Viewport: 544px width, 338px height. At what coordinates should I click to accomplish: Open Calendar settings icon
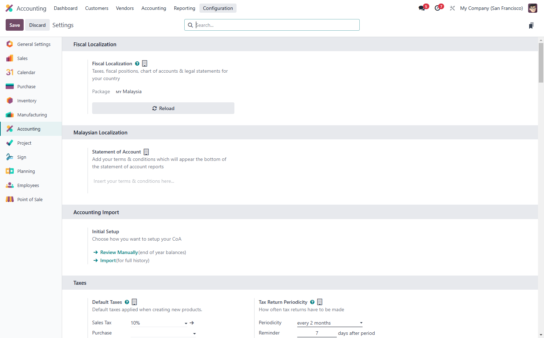pos(10,72)
